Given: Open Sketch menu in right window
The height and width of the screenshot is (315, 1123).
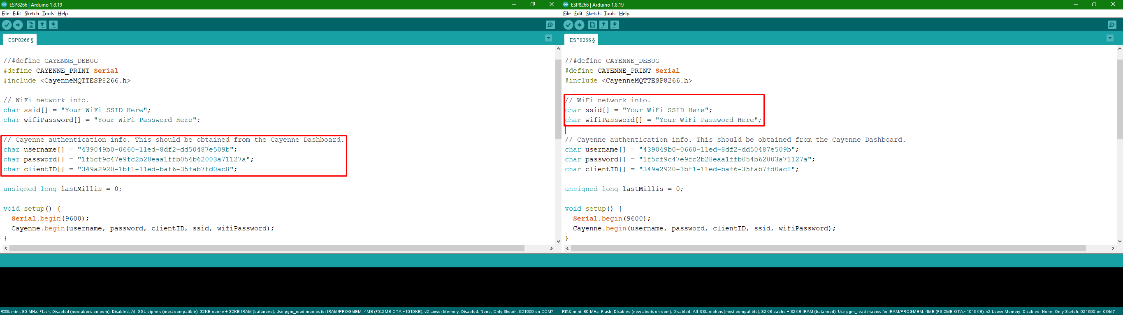Looking at the screenshot, I should pyautogui.click(x=593, y=14).
